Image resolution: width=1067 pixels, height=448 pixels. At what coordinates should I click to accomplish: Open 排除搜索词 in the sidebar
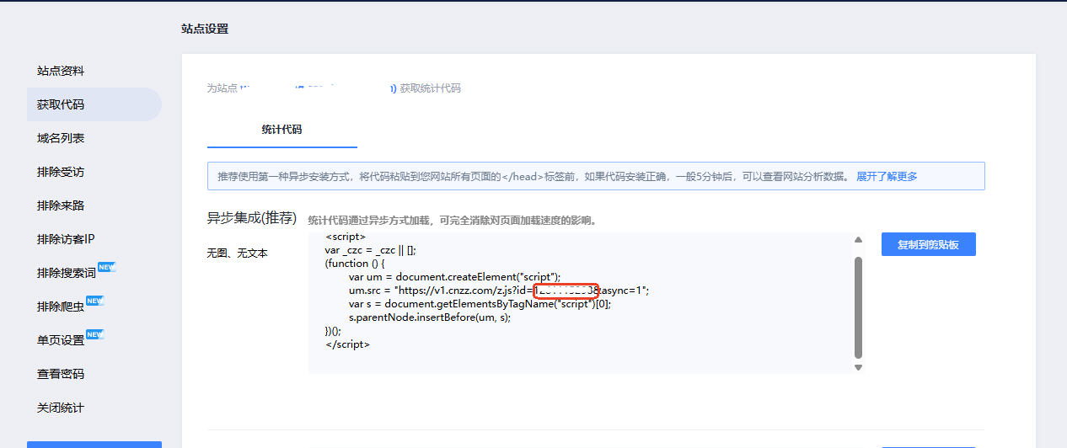pyautogui.click(x=67, y=273)
